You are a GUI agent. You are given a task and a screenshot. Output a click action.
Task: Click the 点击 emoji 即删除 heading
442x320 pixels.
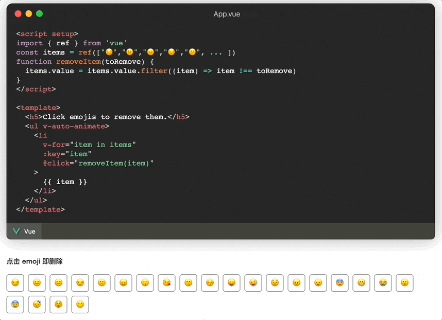click(x=35, y=261)
